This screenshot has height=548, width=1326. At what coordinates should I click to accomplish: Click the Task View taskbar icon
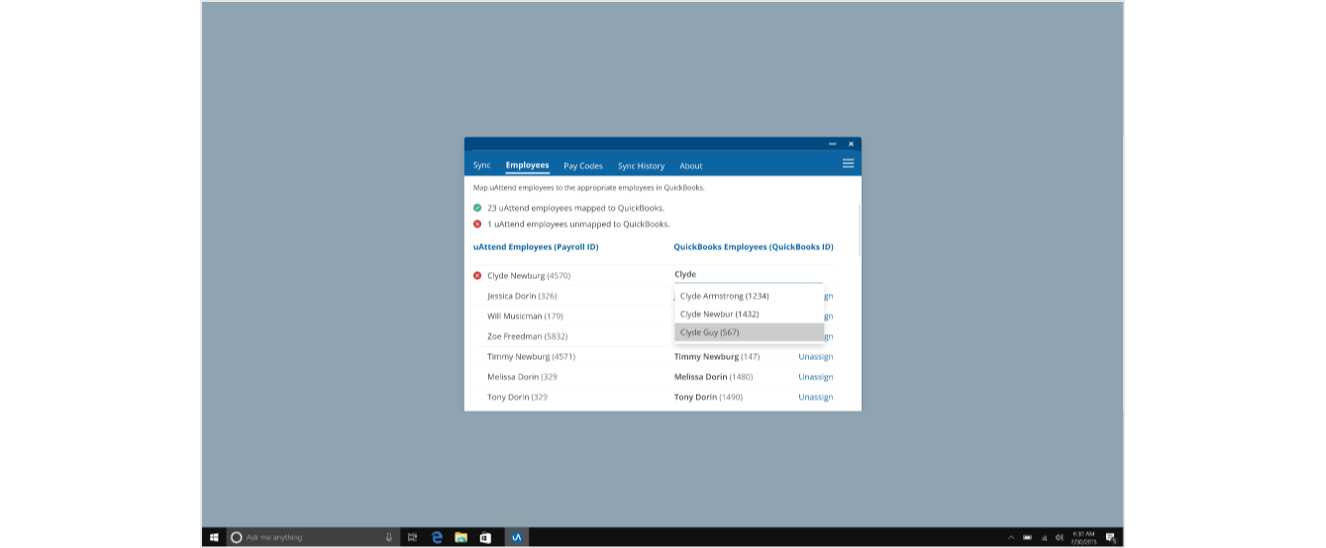(412, 537)
